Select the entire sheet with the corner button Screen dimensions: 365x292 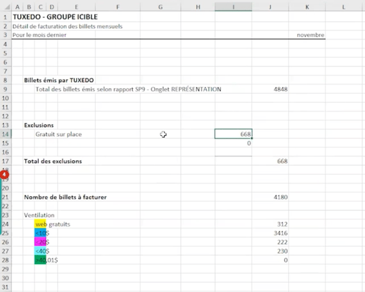click(x=7, y=7)
